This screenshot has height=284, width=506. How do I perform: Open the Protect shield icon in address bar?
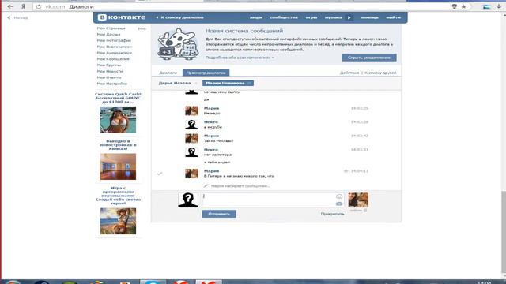(455, 6)
